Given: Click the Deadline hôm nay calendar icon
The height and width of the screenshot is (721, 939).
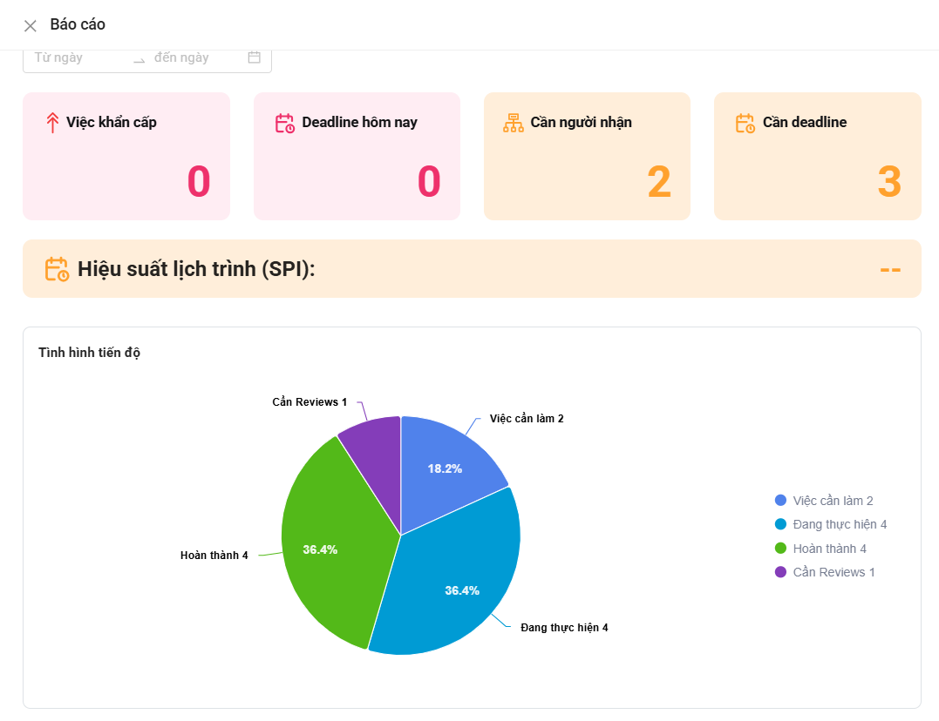Looking at the screenshot, I should click(x=284, y=123).
